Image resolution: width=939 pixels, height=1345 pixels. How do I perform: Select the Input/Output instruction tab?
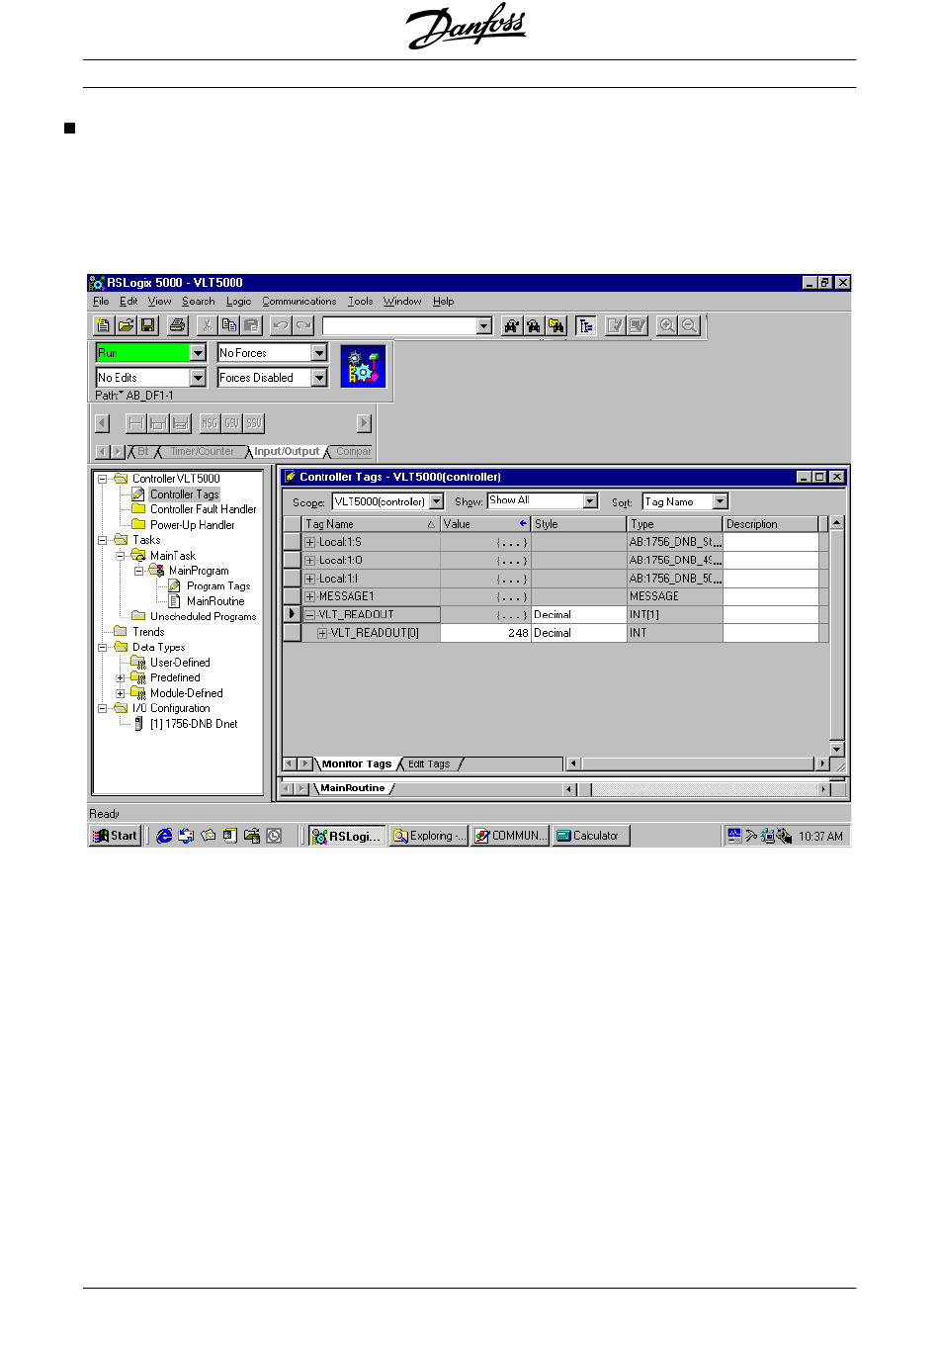coord(287,452)
